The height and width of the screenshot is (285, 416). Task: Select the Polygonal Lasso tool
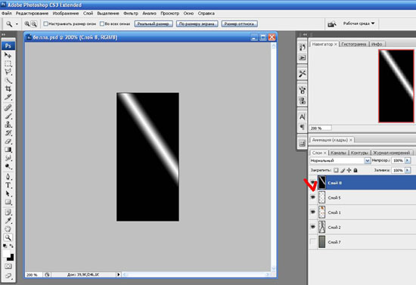pos(8,72)
